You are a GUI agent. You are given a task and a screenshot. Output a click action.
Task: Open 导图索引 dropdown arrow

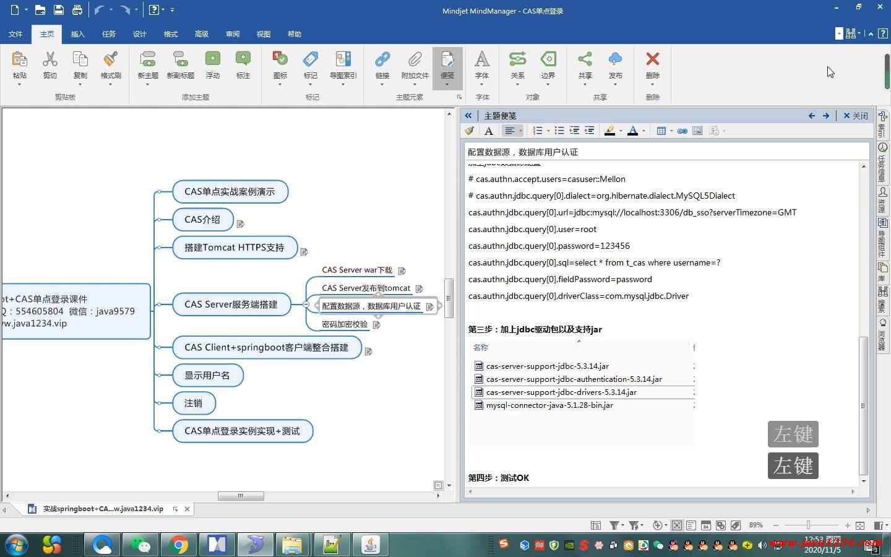[343, 84]
